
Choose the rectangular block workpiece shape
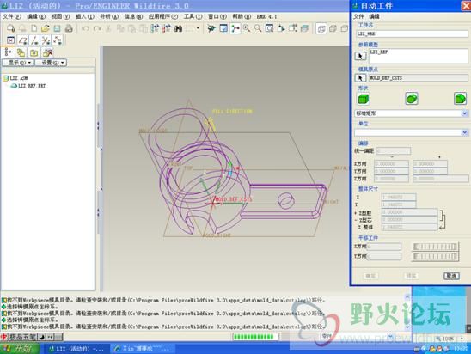coord(364,99)
